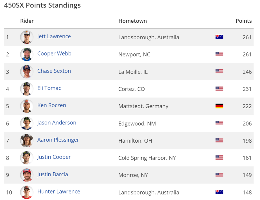The image size is (260, 200).
Task: Open Jett Lawrence's rider profile link
Action: pyautogui.click(x=54, y=36)
